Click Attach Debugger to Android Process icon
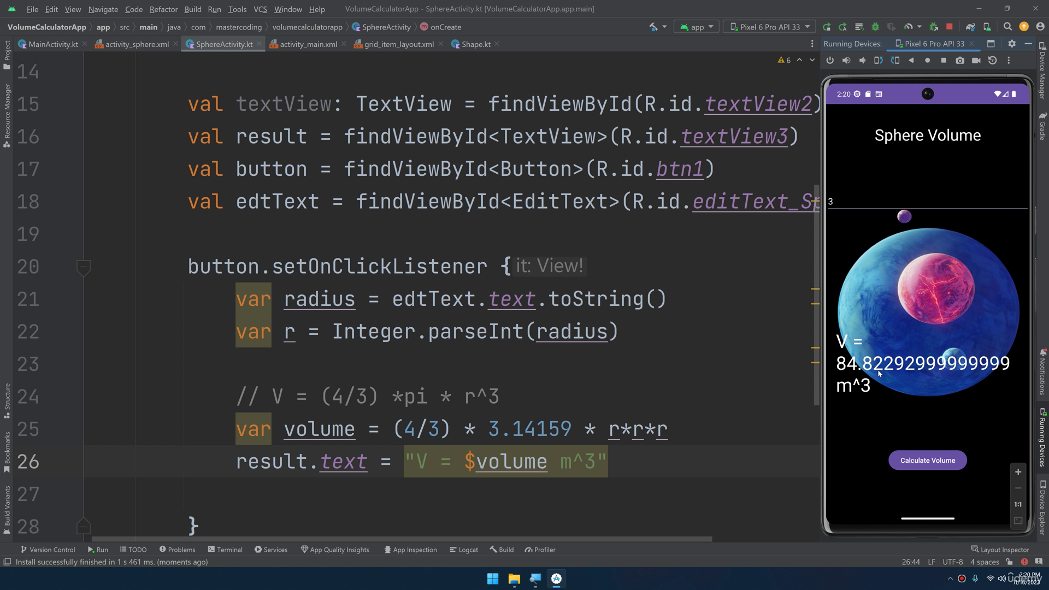Image resolution: width=1049 pixels, height=590 pixels. (934, 27)
